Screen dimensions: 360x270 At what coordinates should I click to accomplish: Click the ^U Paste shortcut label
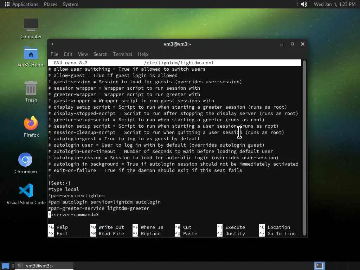pyautogui.click(x=186, y=233)
